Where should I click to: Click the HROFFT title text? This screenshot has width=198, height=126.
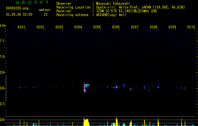(32, 3)
